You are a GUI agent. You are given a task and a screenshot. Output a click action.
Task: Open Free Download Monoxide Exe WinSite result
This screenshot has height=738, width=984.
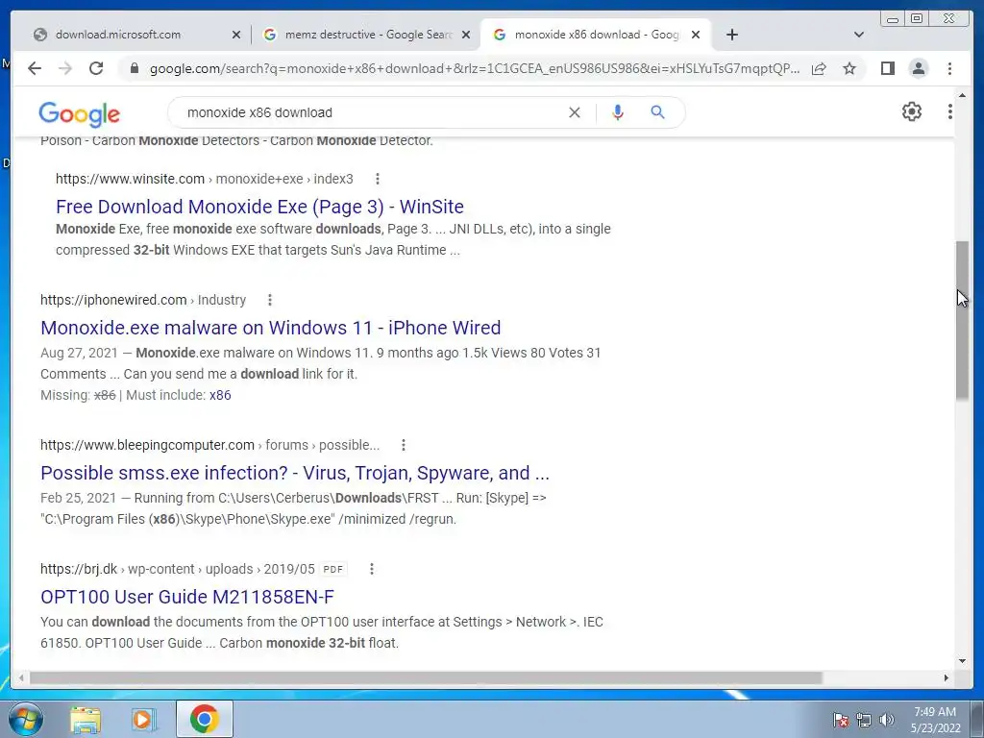pyautogui.click(x=259, y=207)
